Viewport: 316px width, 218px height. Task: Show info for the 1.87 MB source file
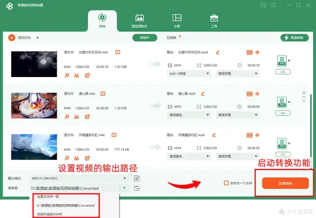pyautogui.click(x=118, y=52)
